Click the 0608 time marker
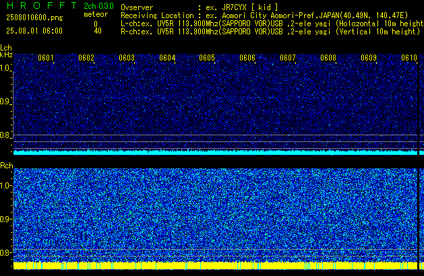 328,58
